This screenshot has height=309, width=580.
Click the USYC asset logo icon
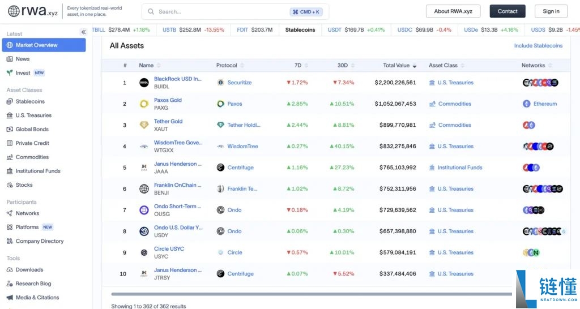144,252
